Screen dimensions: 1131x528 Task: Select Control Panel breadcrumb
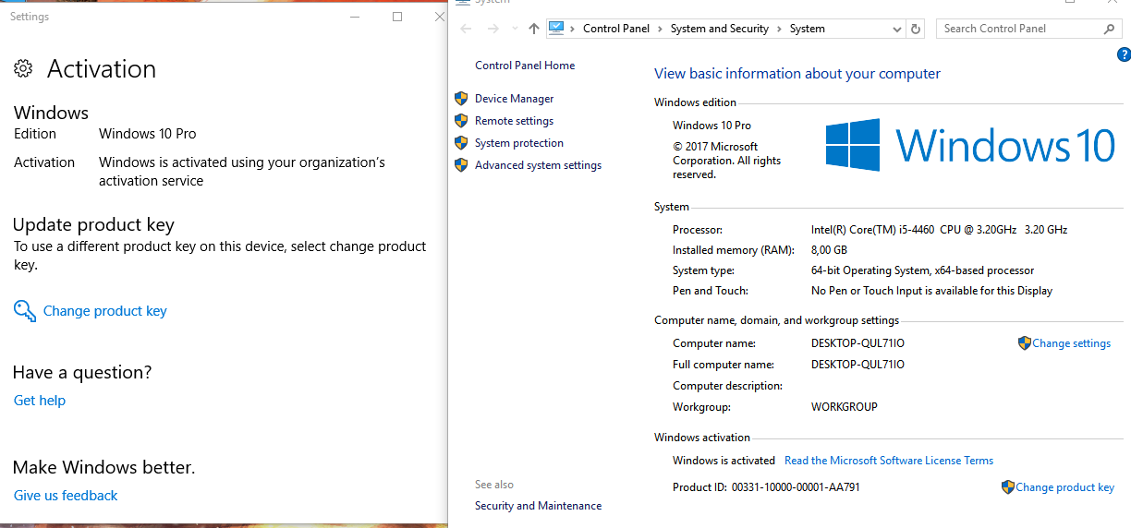point(616,29)
